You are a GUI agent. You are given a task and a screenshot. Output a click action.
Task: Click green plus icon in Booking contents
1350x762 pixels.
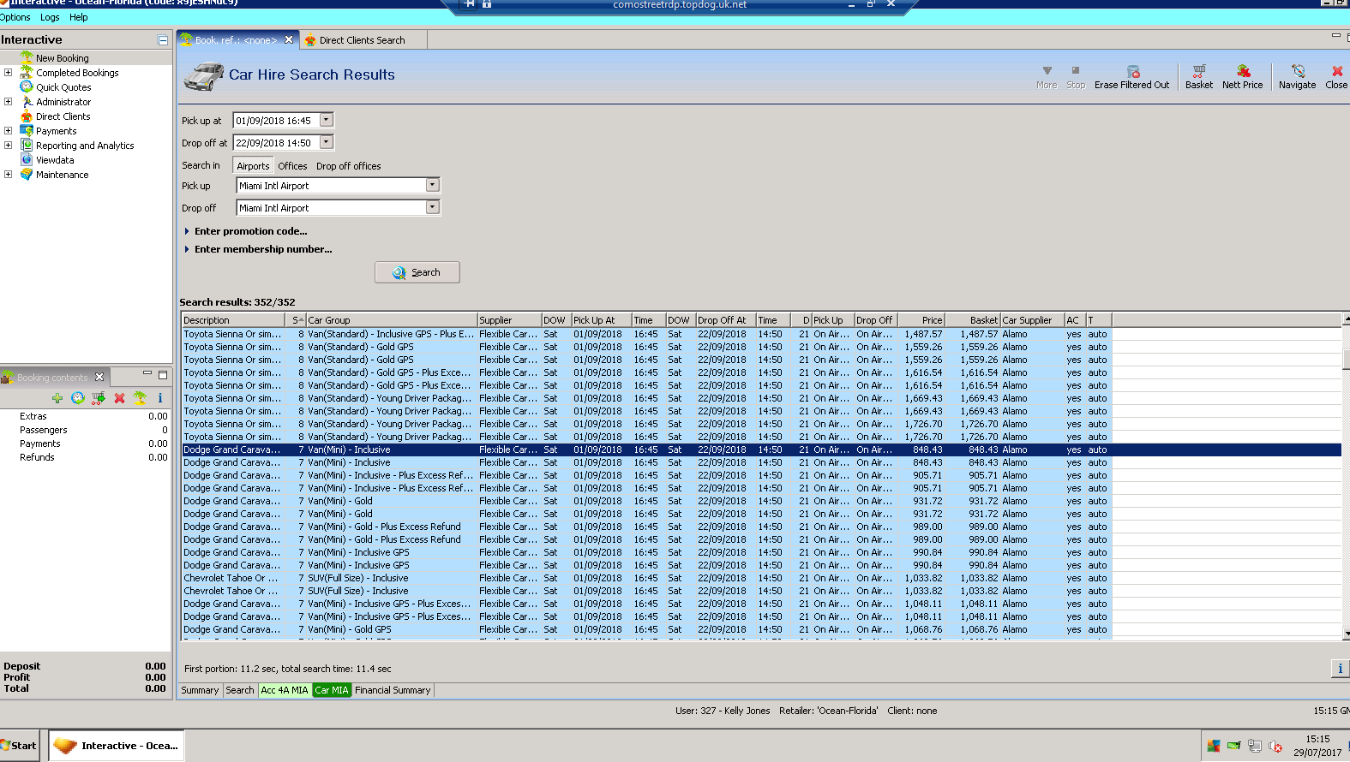click(57, 398)
